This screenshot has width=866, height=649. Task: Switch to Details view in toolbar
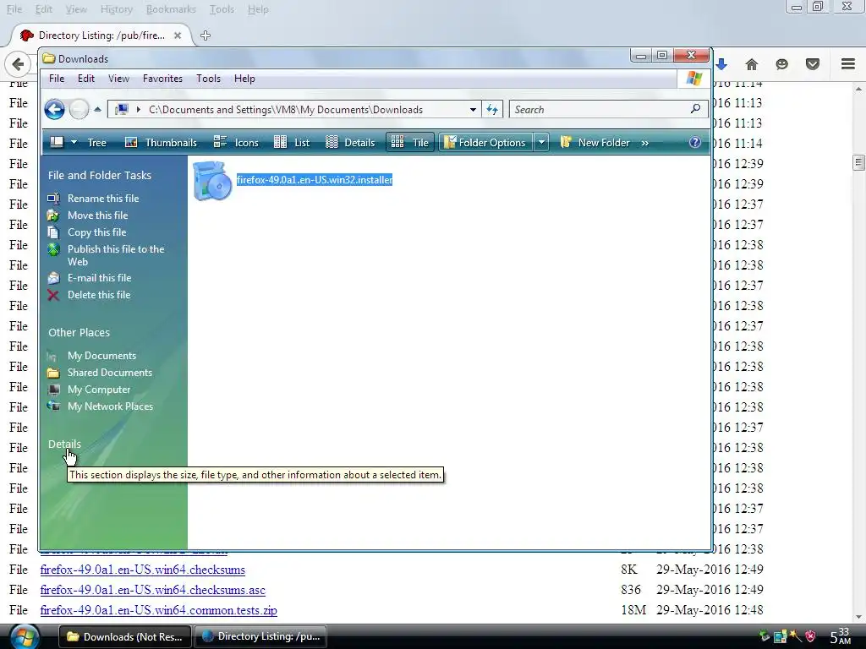point(350,142)
